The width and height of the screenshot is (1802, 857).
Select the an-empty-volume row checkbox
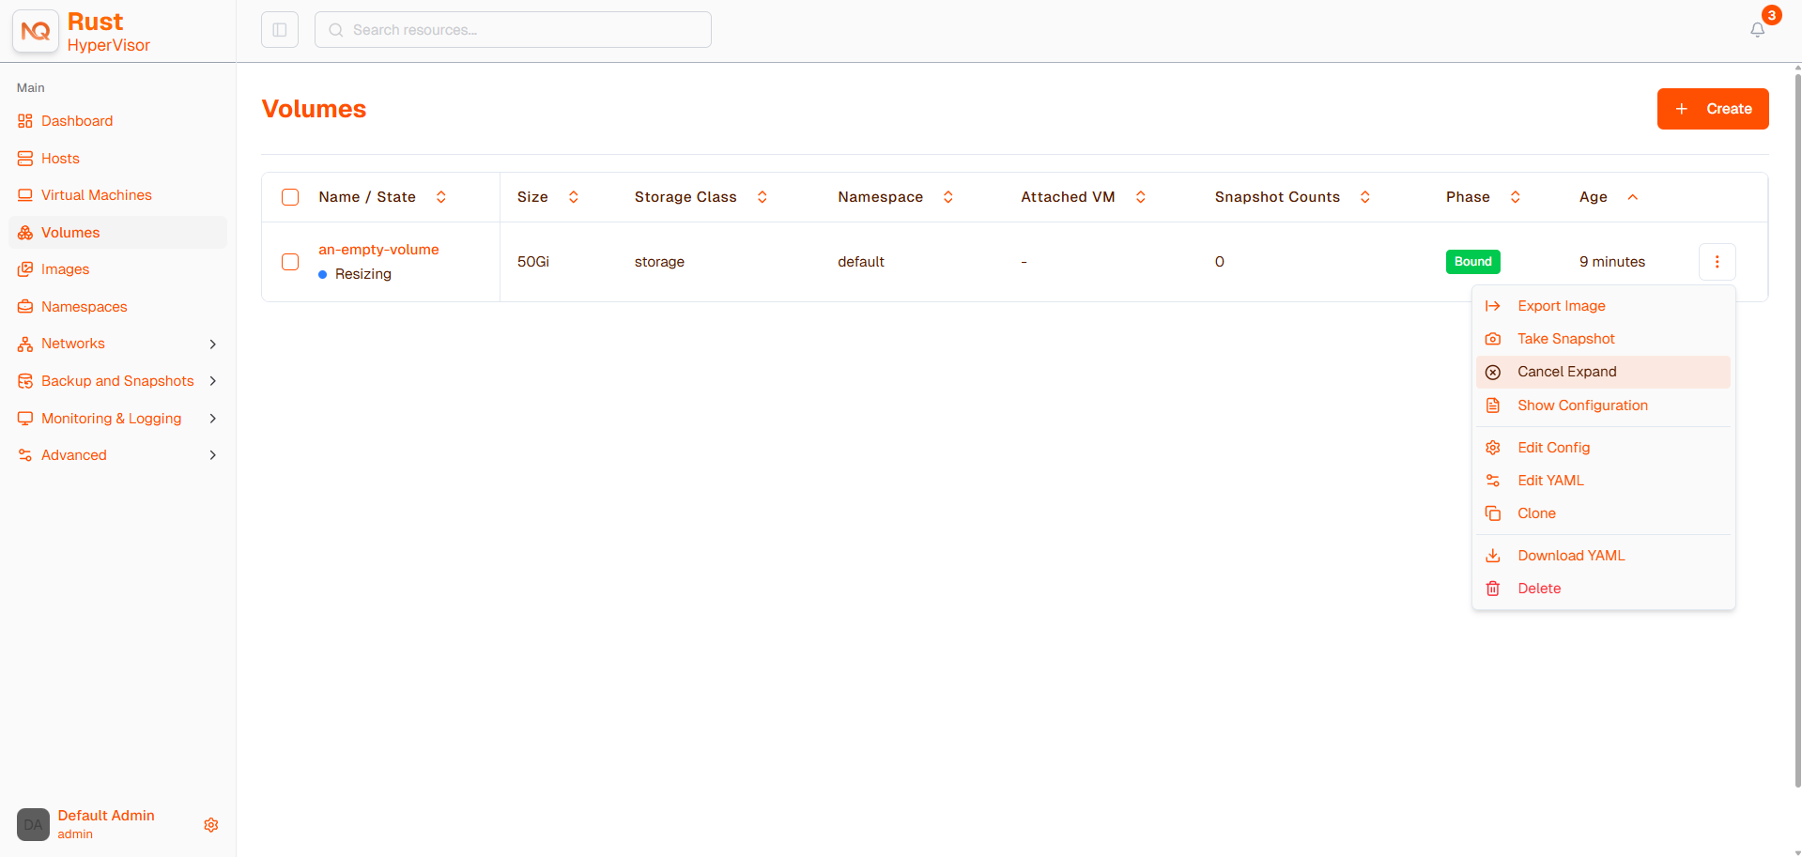tap(290, 262)
